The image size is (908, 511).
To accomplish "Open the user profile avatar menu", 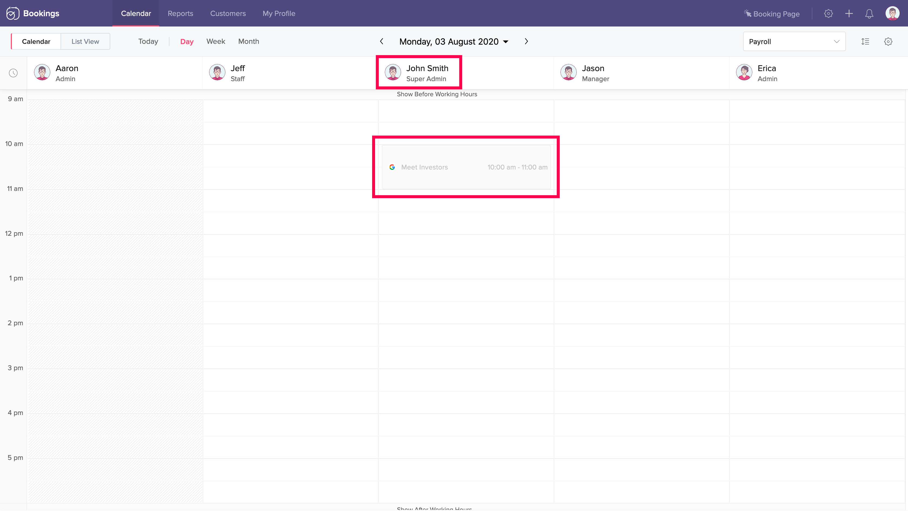I will point(892,14).
